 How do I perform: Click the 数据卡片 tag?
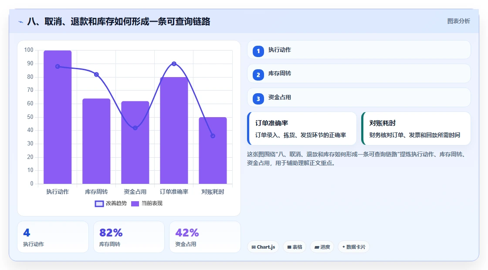(x=353, y=247)
